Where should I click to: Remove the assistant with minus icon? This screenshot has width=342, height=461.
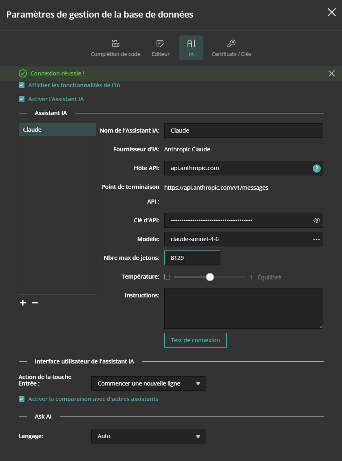[x=35, y=303]
